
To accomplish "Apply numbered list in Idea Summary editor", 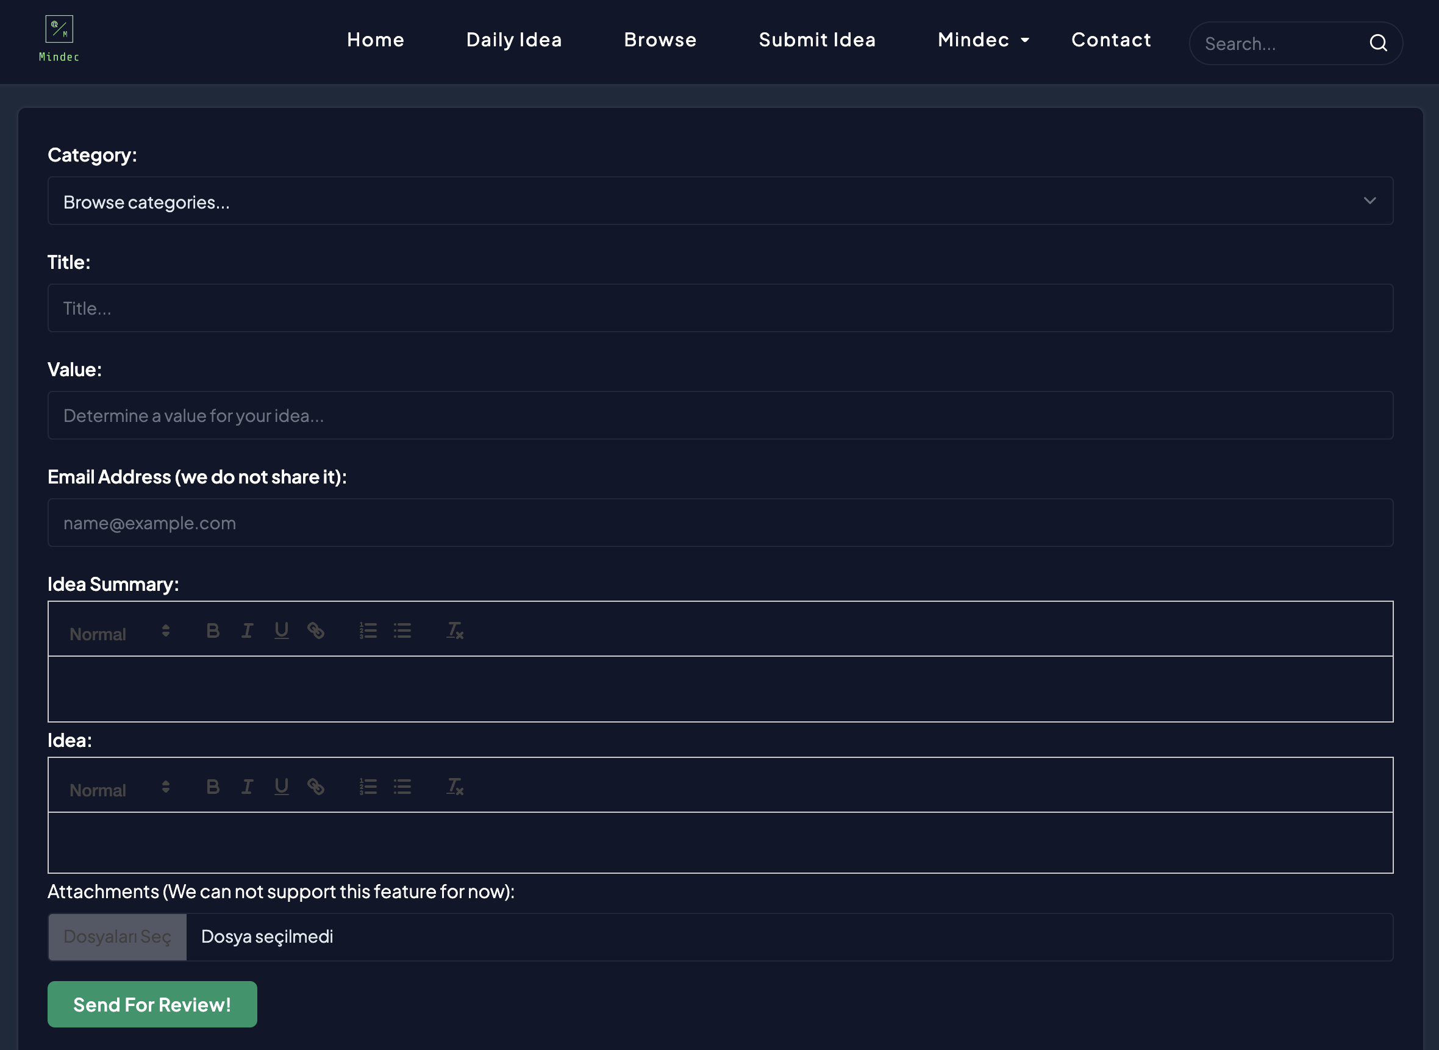I will [x=368, y=630].
